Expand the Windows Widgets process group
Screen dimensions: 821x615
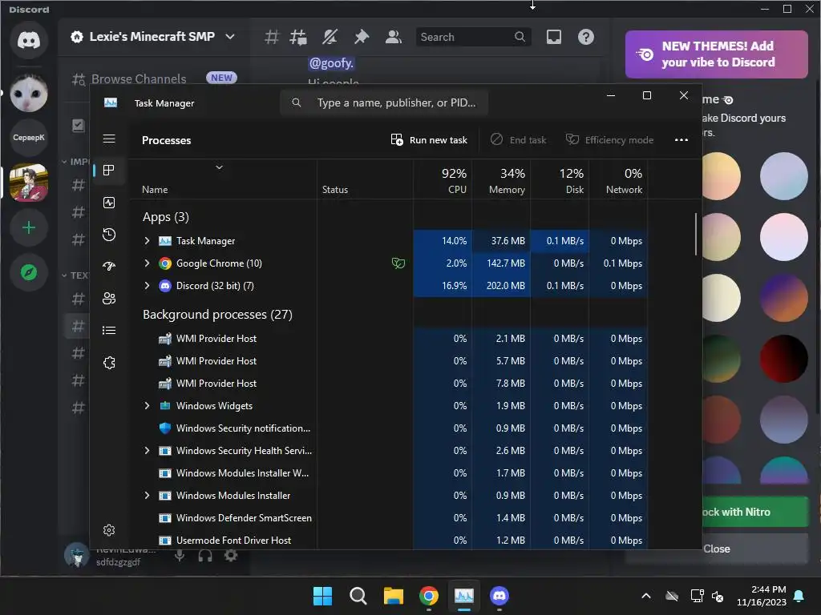(x=148, y=405)
